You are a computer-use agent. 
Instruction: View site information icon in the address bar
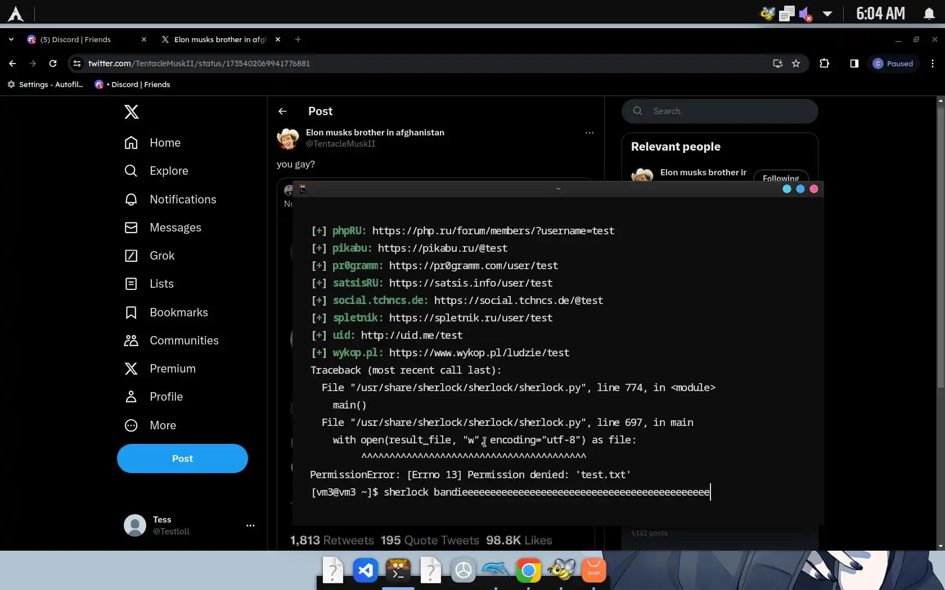[x=77, y=63]
